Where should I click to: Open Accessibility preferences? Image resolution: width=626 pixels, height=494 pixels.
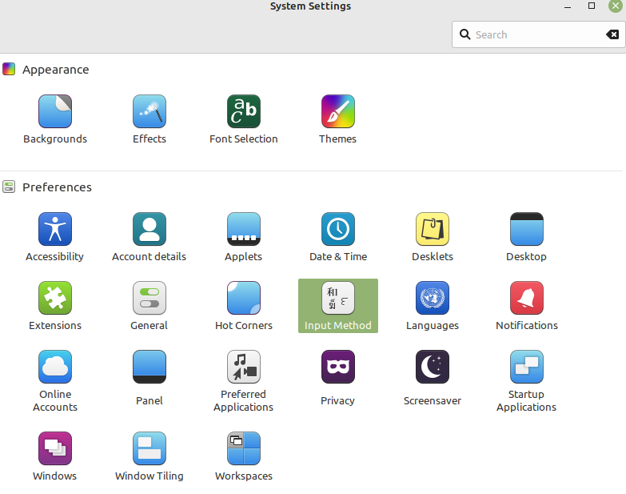(x=54, y=230)
